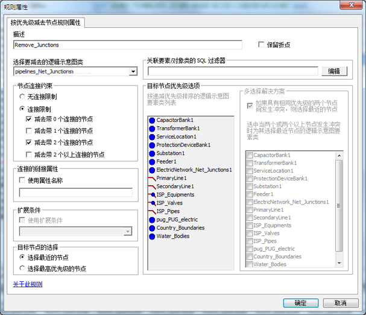Confirm the dialog with 确定
Image resolution: width=366 pixels, height=315 pixels.
(x=300, y=303)
